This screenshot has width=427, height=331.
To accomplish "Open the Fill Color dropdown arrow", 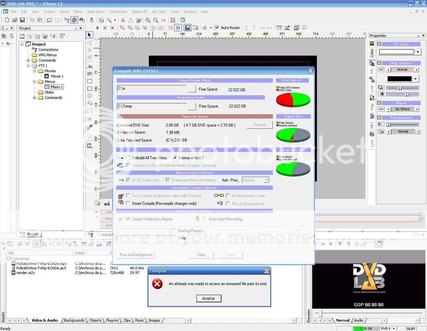I will (x=418, y=52).
